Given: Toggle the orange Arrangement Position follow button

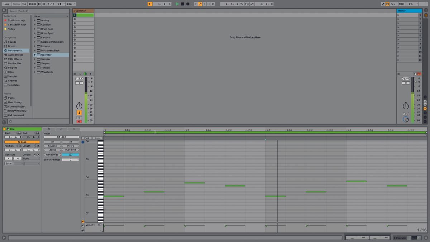Looking at the screenshot, I should coord(150,4).
